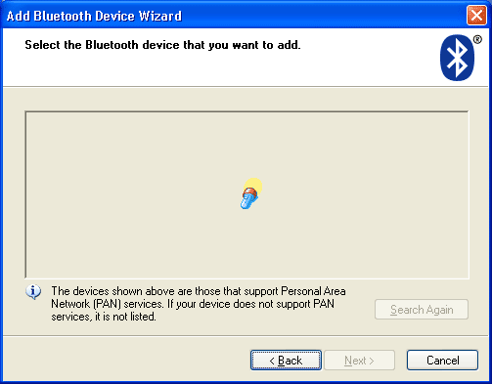
Task: Go back with the Back button
Action: coord(286,361)
